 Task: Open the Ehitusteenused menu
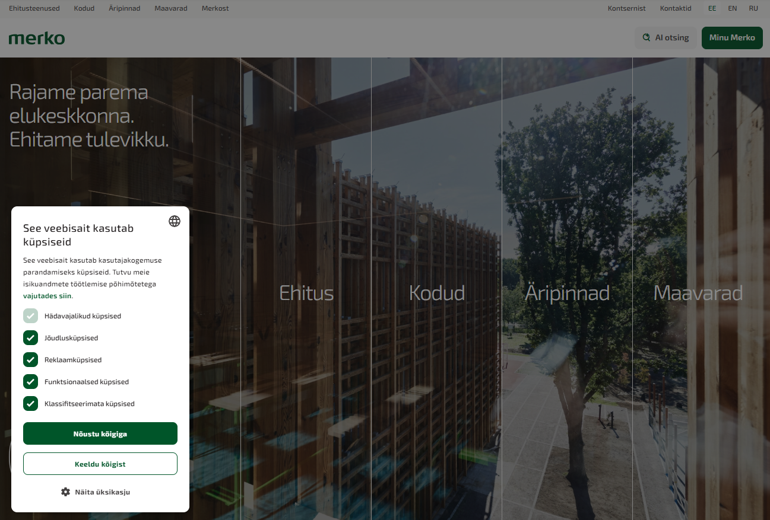click(x=34, y=8)
